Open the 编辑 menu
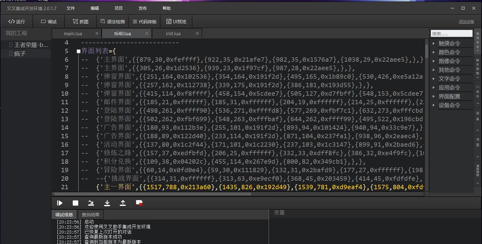Viewport: 482px width, 244px height. [x=95, y=9]
